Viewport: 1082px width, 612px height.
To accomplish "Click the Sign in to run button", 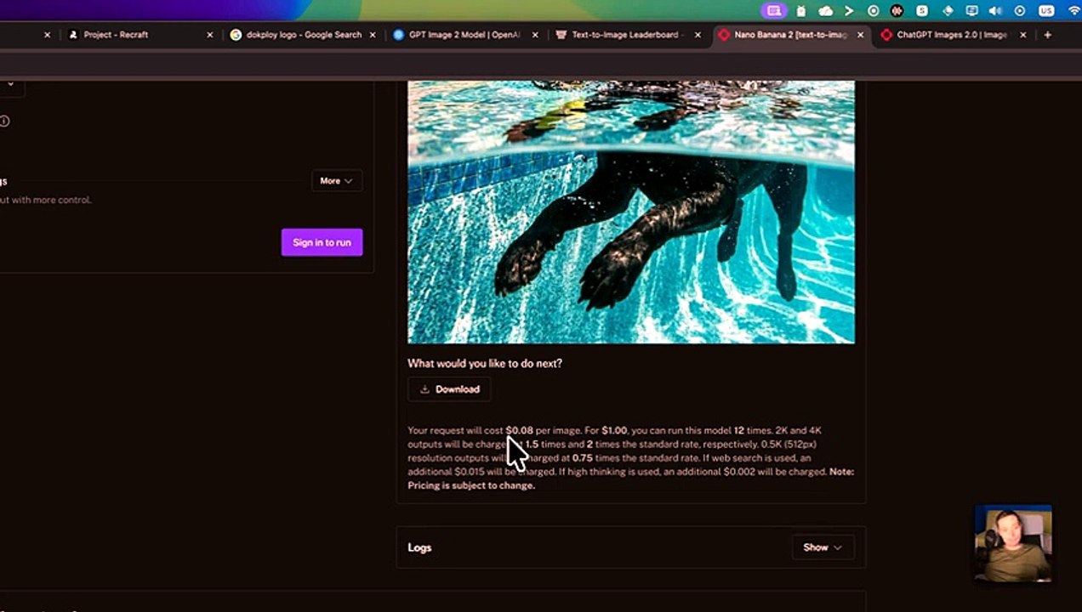I will [x=322, y=242].
